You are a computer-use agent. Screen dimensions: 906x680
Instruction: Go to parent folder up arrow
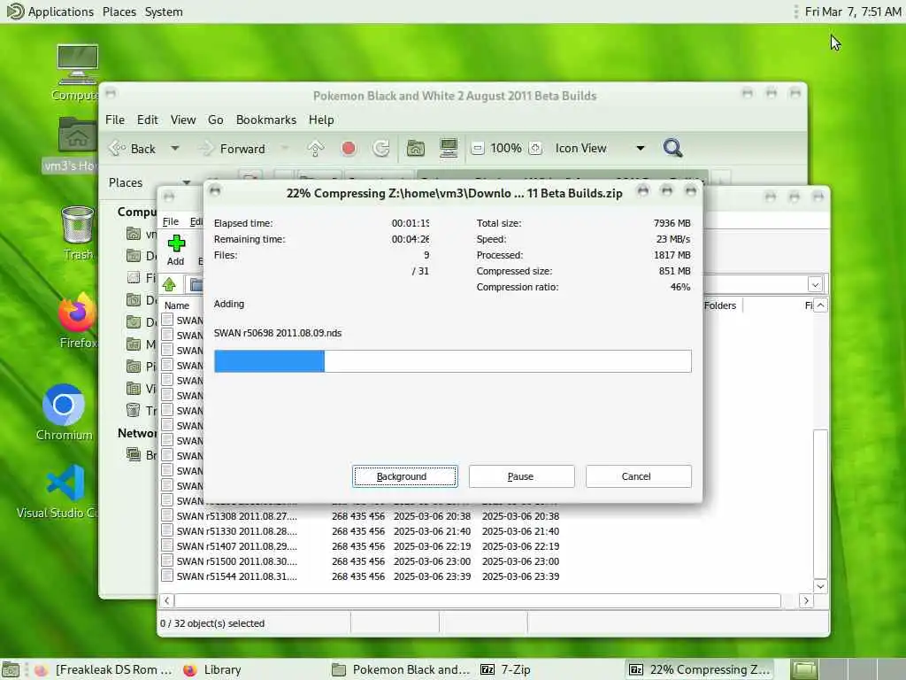pos(316,149)
